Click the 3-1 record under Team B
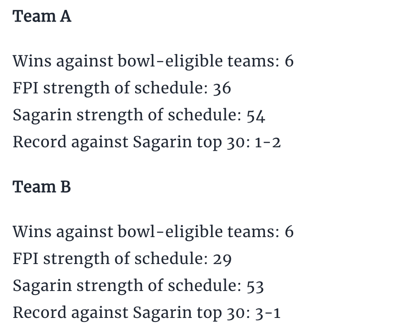The image size is (414, 335). (269, 313)
